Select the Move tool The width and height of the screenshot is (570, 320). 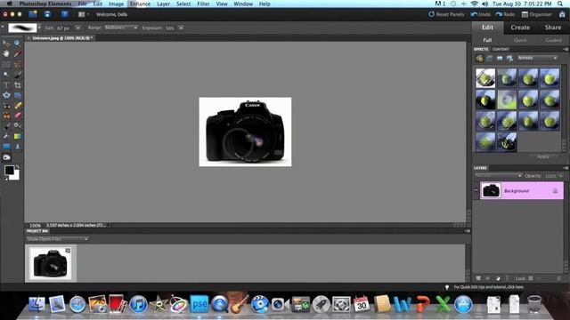6,44
